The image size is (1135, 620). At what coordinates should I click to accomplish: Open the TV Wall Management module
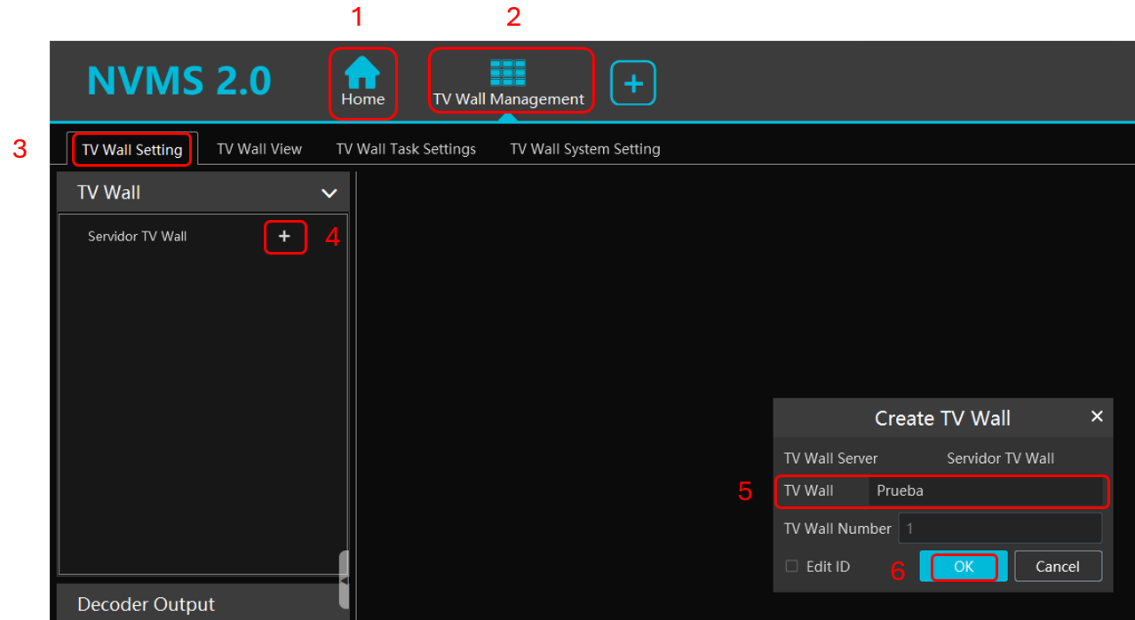tap(509, 82)
